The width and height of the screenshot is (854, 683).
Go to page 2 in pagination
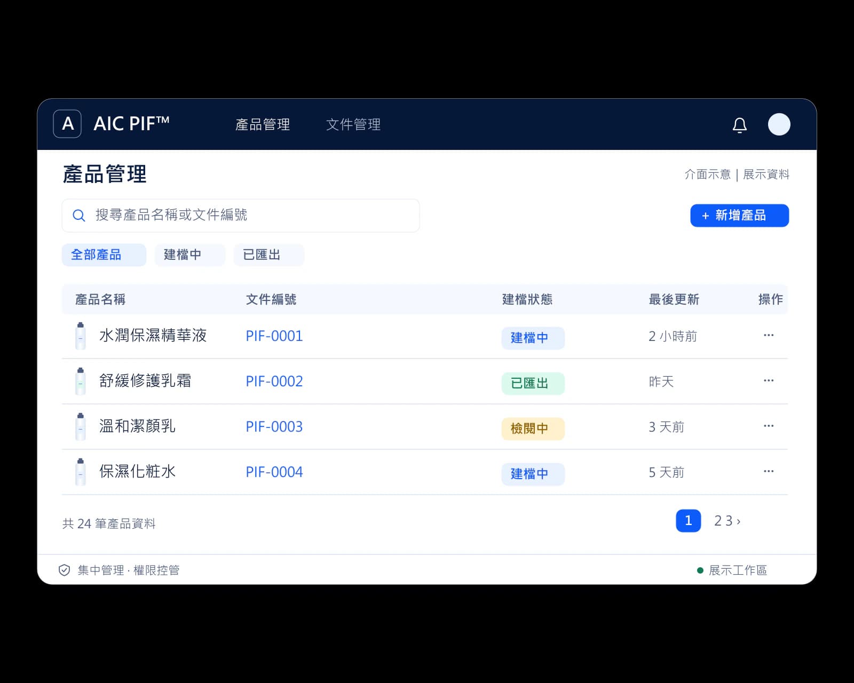[718, 521]
